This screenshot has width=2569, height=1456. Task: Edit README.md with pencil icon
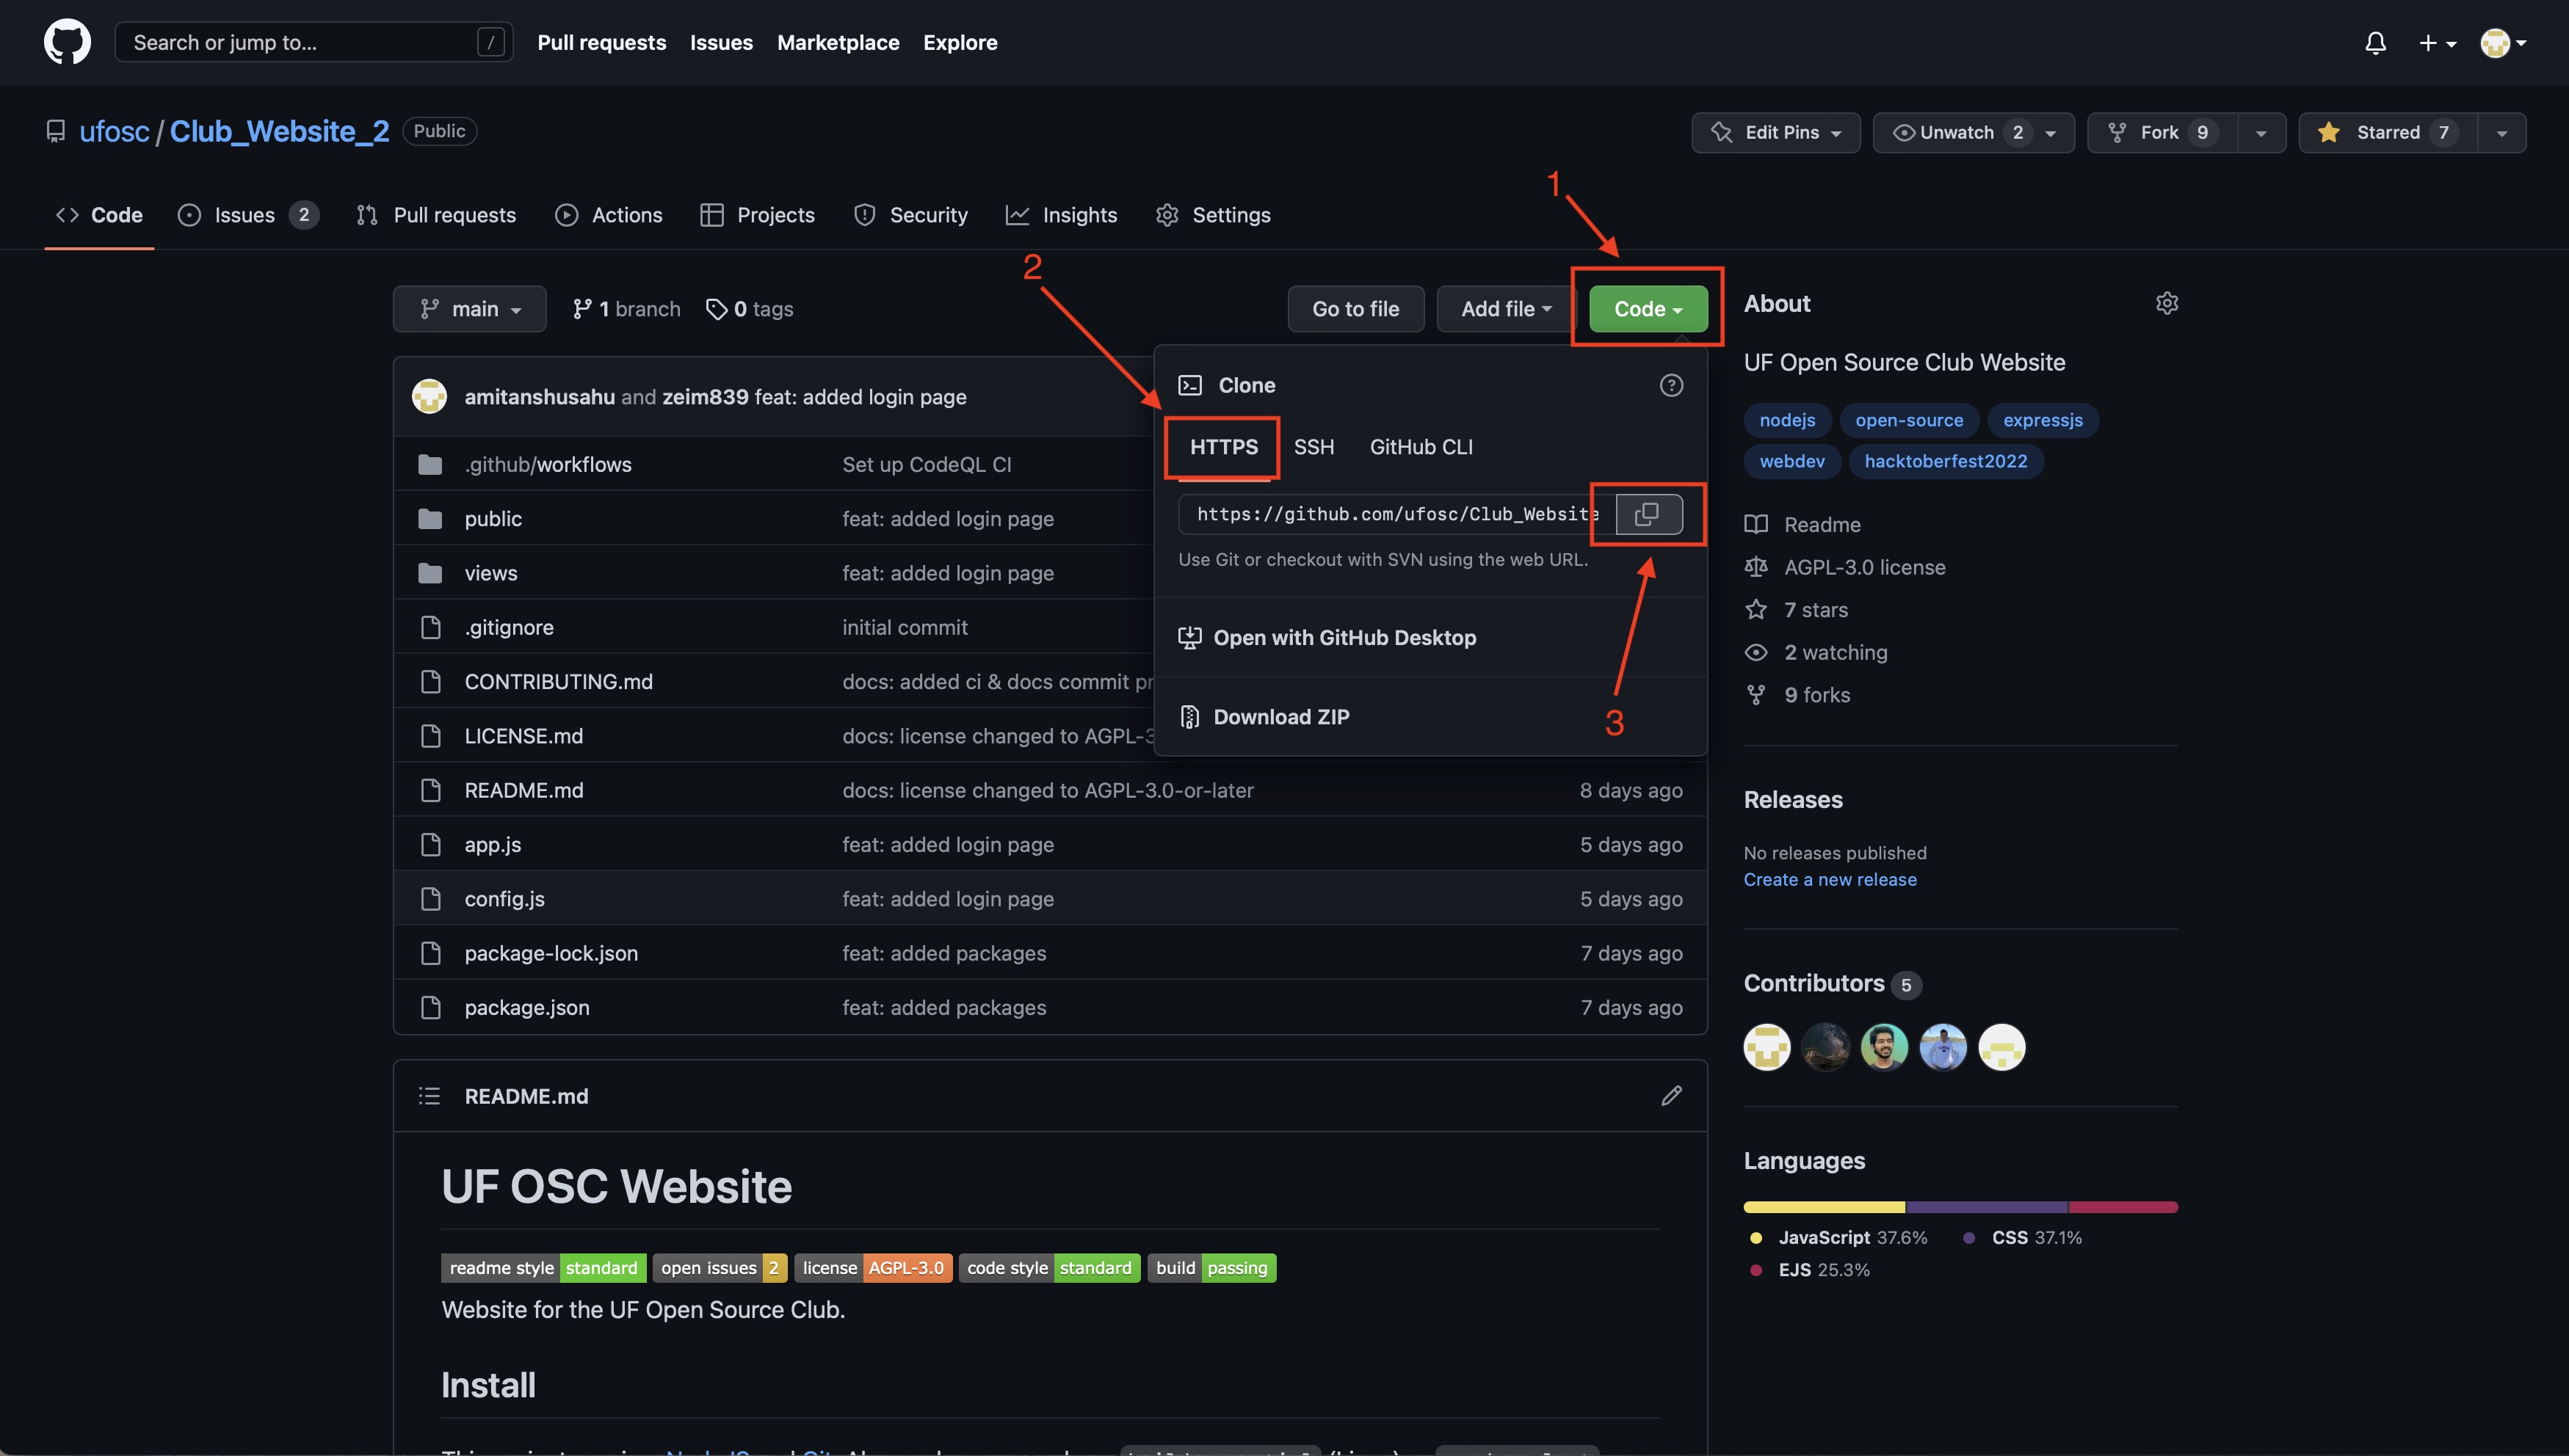1670,1096
